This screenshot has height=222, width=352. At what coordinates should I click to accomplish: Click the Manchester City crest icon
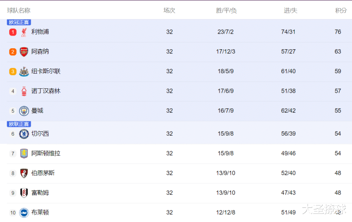pyautogui.click(x=24, y=111)
